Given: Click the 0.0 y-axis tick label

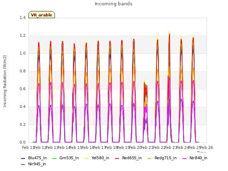Looking at the screenshot, I should [x=22, y=142].
